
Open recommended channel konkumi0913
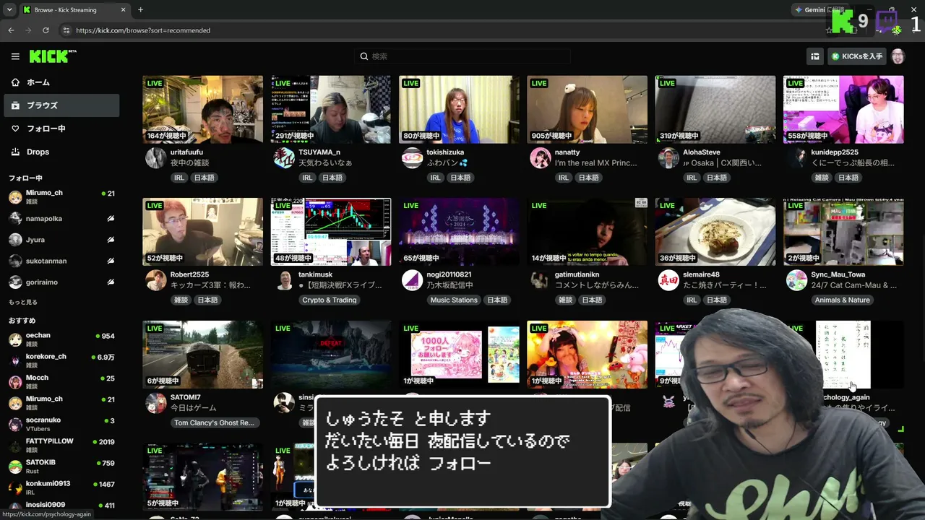(x=60, y=487)
